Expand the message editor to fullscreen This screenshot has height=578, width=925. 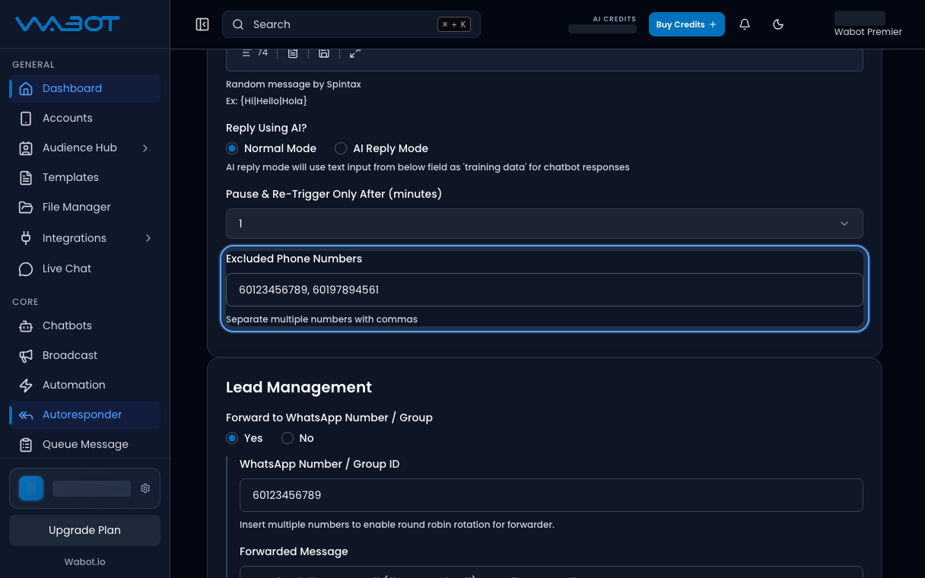click(355, 52)
